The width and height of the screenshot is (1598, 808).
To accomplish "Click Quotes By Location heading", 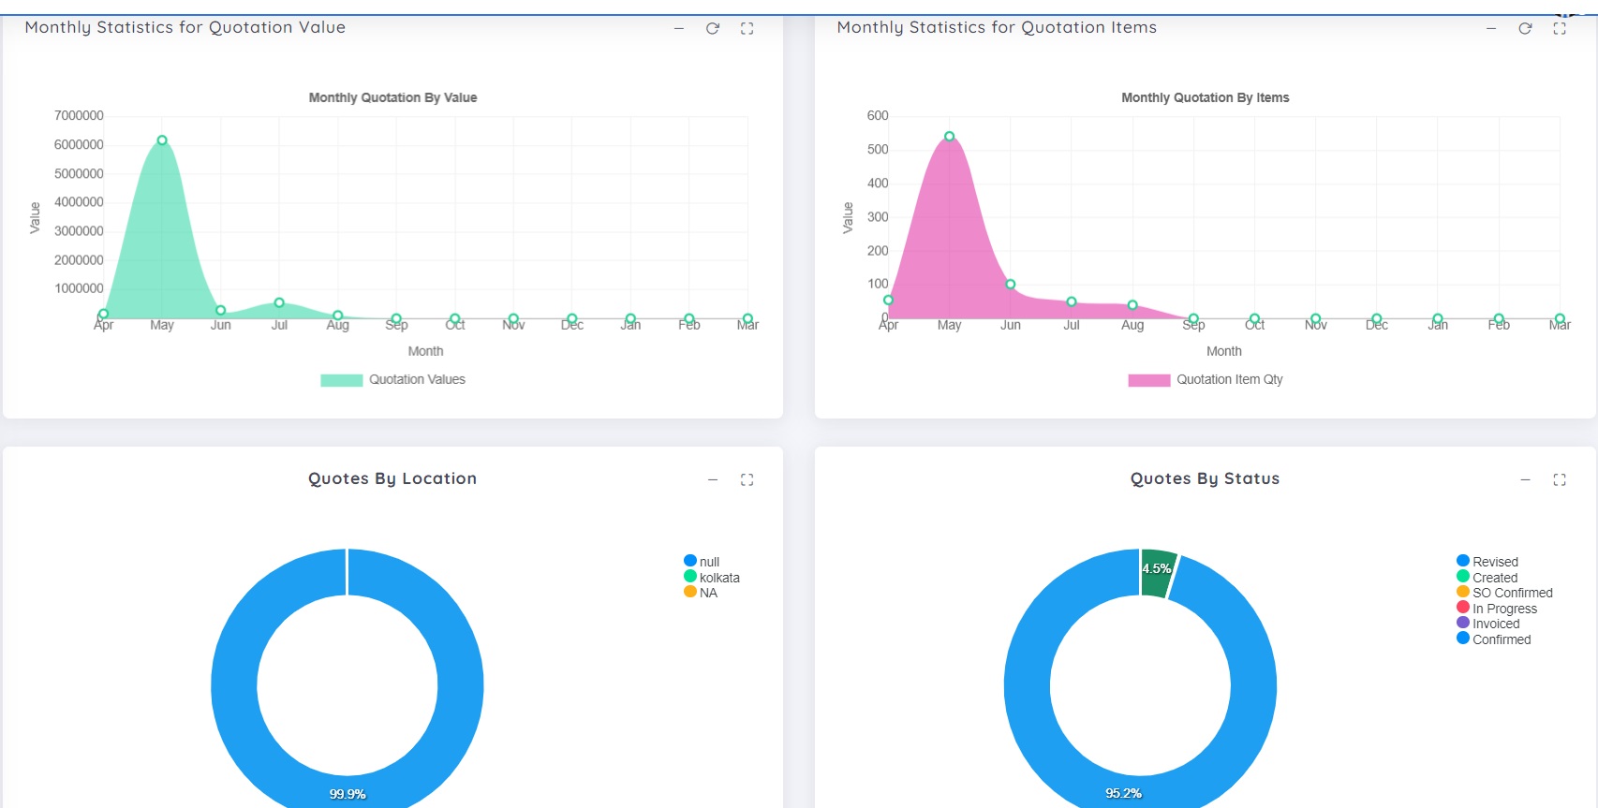I will click(x=392, y=478).
